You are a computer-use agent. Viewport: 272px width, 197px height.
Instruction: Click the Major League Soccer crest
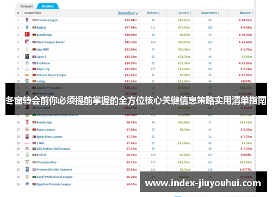pyautogui.click(x=27, y=42)
